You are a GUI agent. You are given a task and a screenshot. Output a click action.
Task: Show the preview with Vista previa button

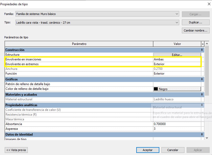point(16,150)
